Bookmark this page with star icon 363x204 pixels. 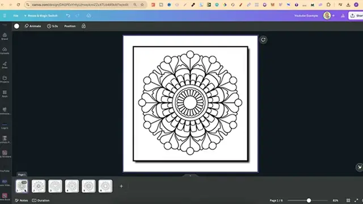[142, 5]
